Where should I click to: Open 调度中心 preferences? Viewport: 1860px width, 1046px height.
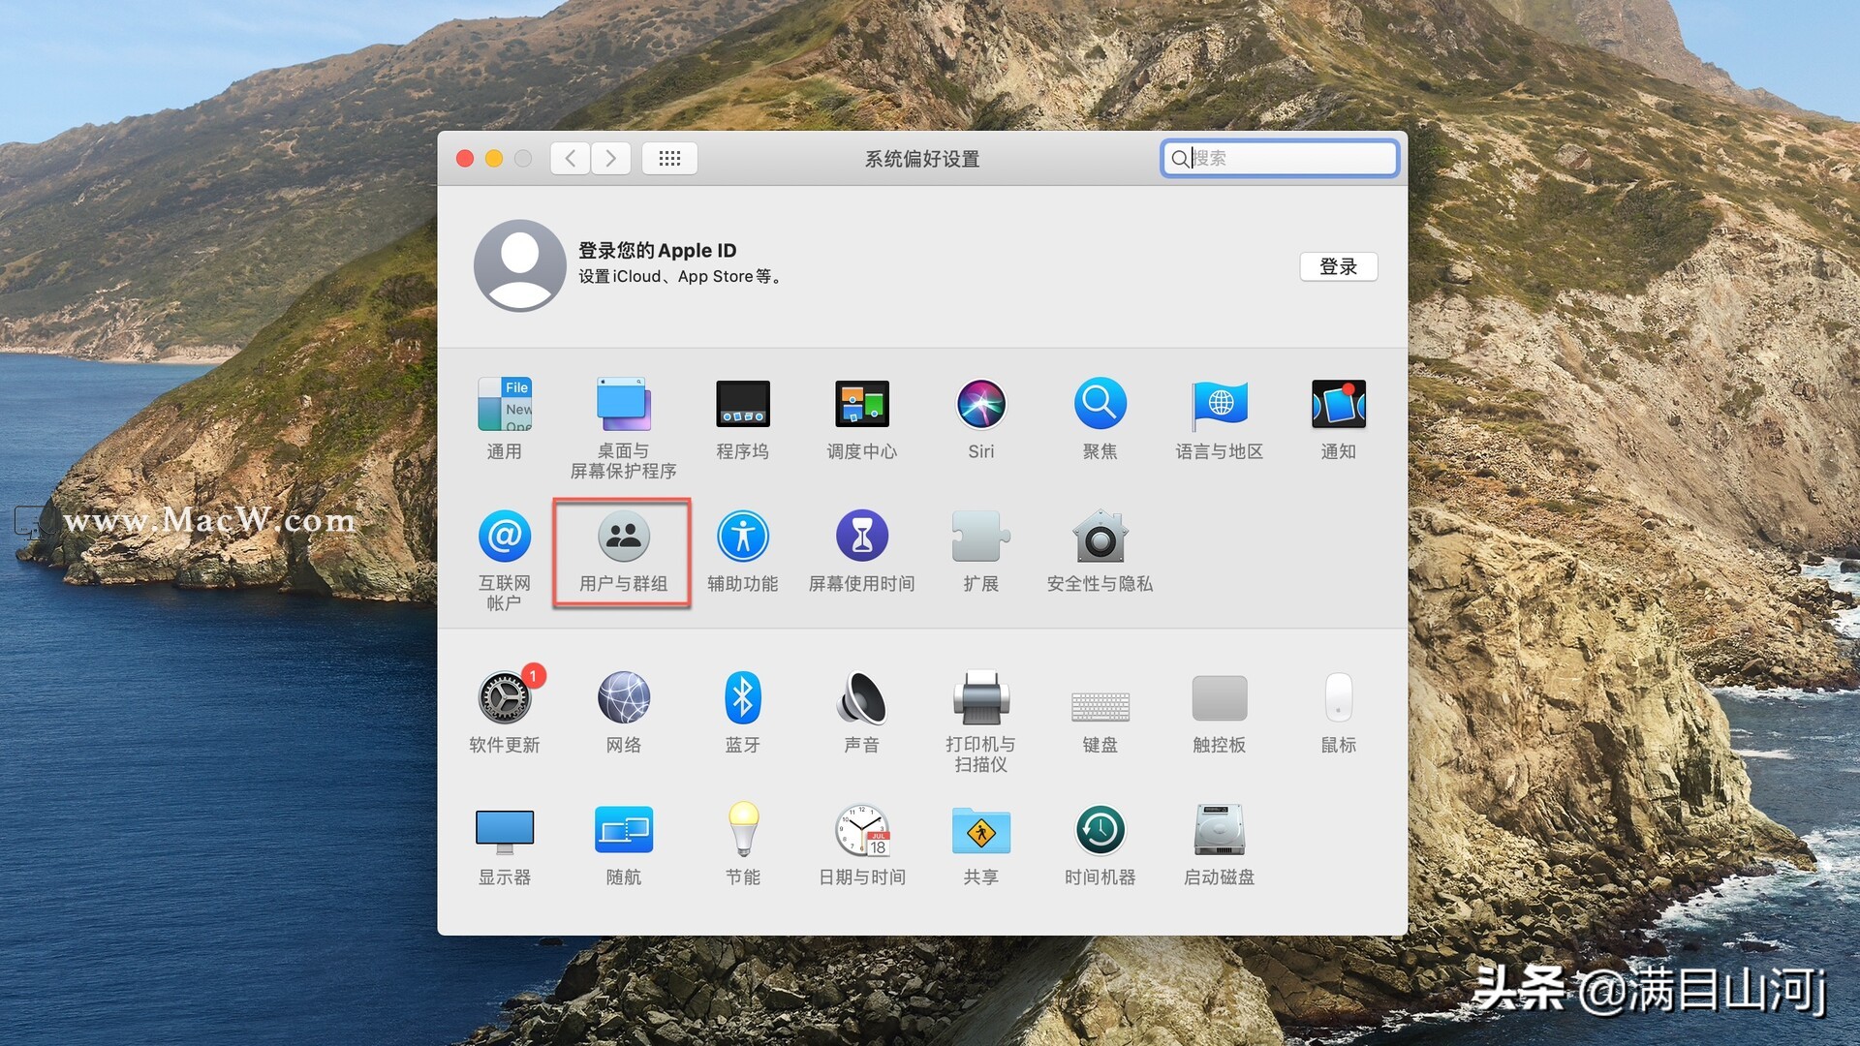[x=861, y=404]
